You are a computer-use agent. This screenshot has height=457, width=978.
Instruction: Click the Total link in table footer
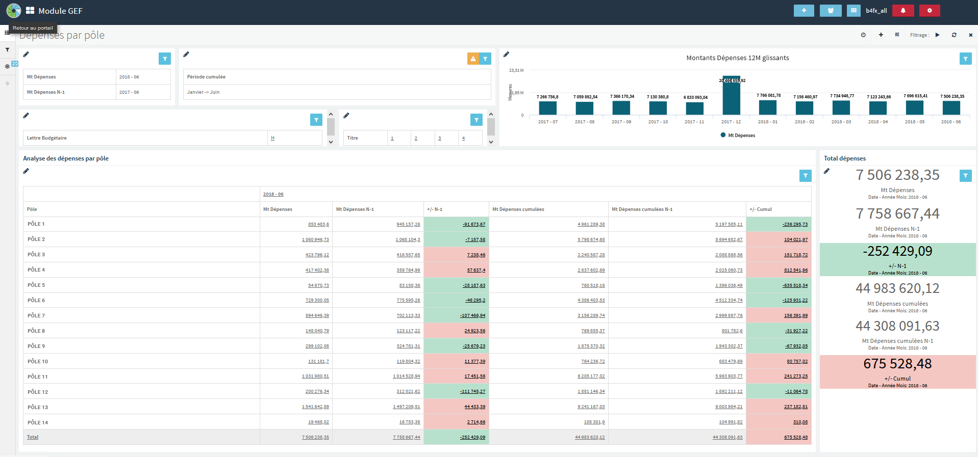click(x=33, y=437)
